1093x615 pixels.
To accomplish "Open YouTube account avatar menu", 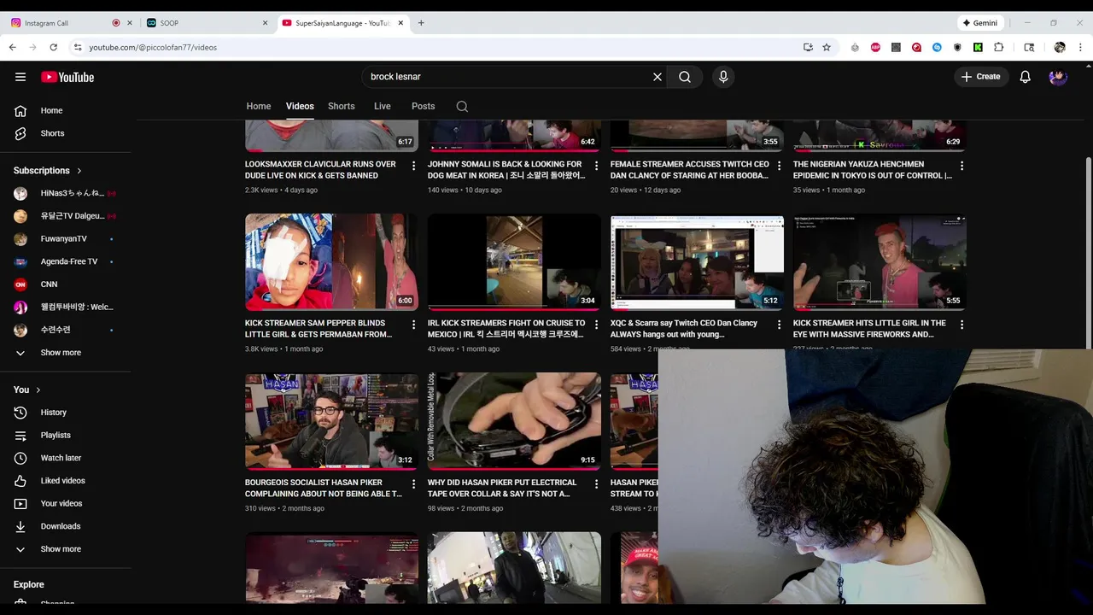I will (x=1058, y=77).
